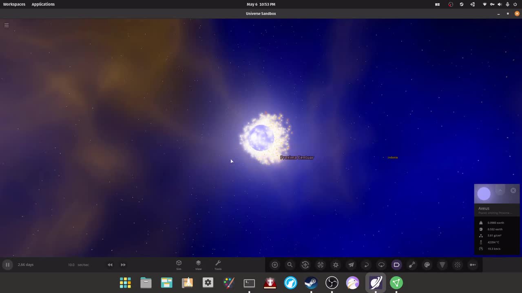Click the elapsed time 2.66 days
This screenshot has width=522, height=293.
[26, 265]
